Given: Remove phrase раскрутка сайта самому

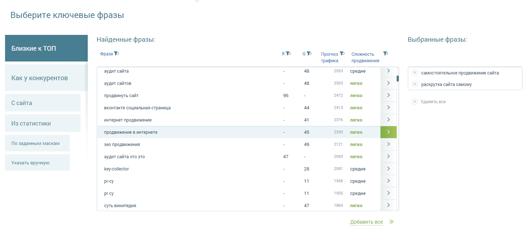Looking at the screenshot, I should [415, 84].
